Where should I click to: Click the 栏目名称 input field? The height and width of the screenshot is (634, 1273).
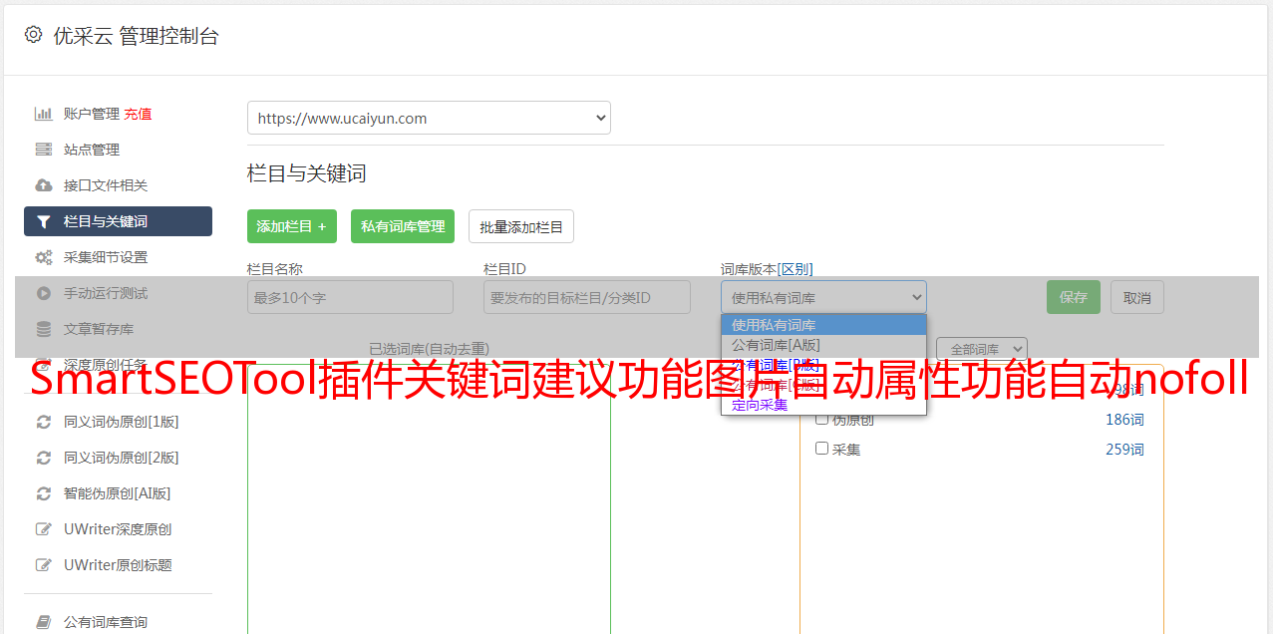(350, 297)
